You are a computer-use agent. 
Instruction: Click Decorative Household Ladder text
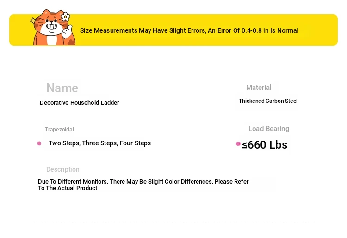click(x=80, y=102)
